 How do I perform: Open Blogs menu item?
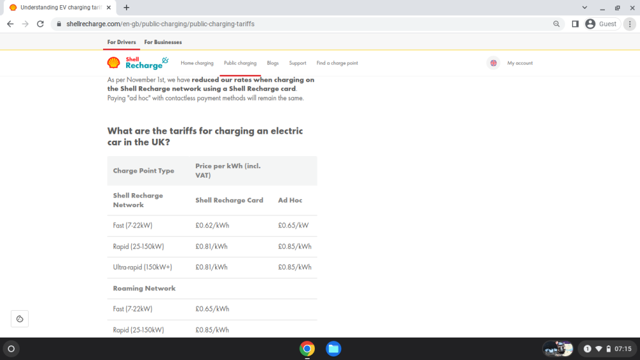(273, 63)
